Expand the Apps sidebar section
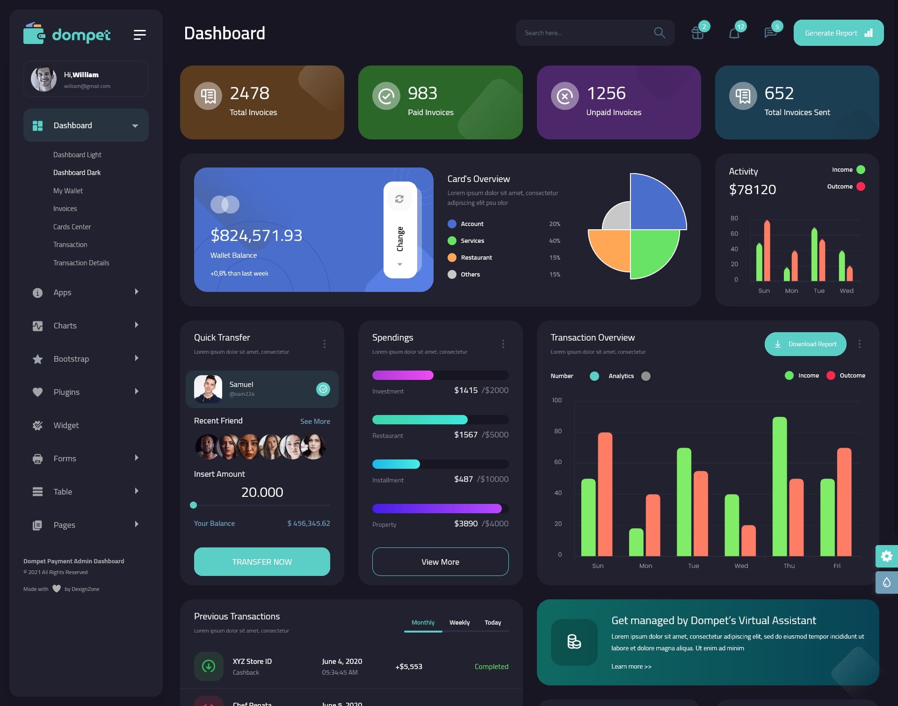 click(x=85, y=292)
